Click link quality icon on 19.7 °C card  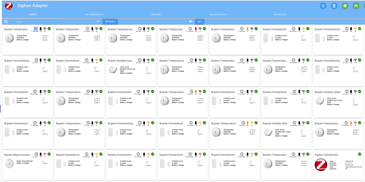(148, 29)
